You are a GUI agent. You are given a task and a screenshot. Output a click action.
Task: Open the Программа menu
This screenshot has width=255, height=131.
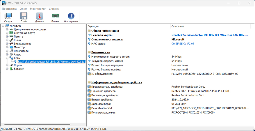(9, 9)
